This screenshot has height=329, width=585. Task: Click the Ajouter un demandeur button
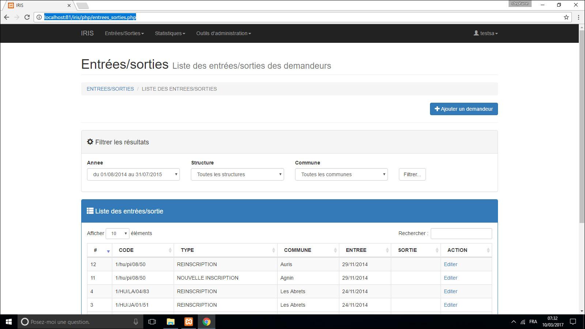click(464, 109)
